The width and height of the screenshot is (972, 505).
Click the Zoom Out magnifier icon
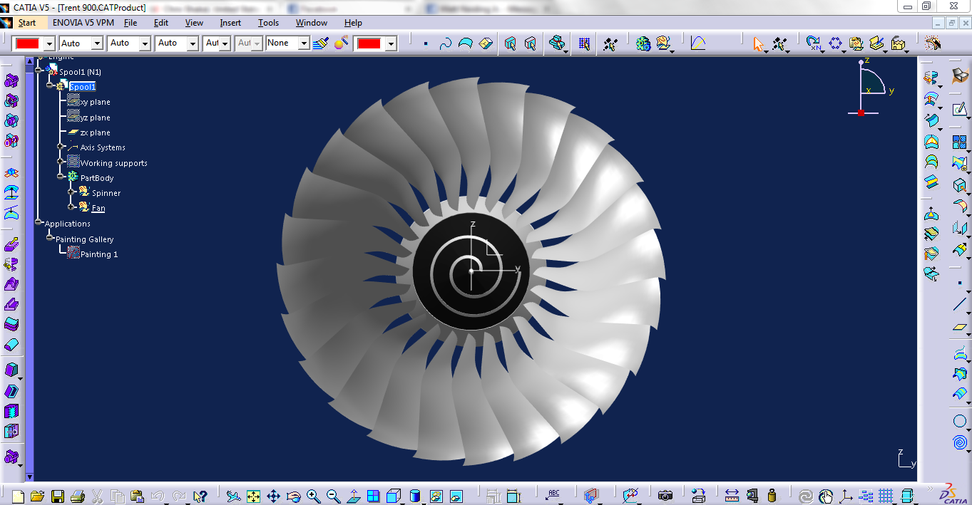pos(333,496)
